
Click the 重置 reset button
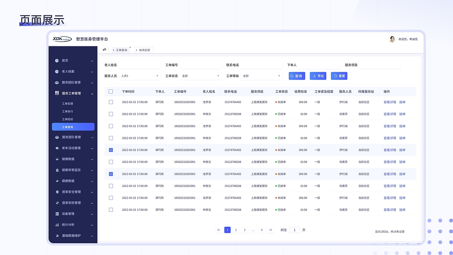[339, 76]
